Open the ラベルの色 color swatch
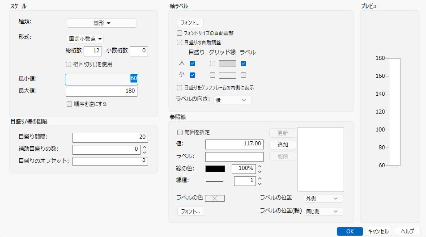This screenshot has height=237, width=426. click(215, 199)
